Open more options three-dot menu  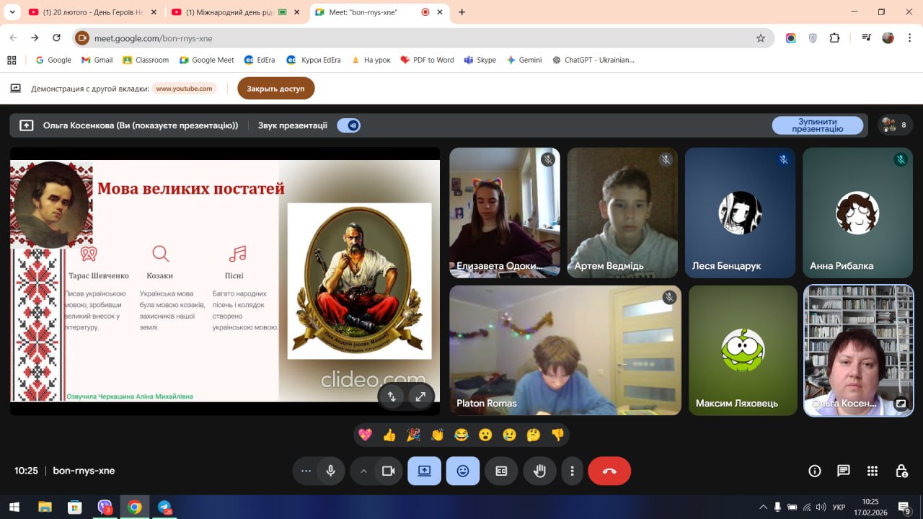point(572,471)
